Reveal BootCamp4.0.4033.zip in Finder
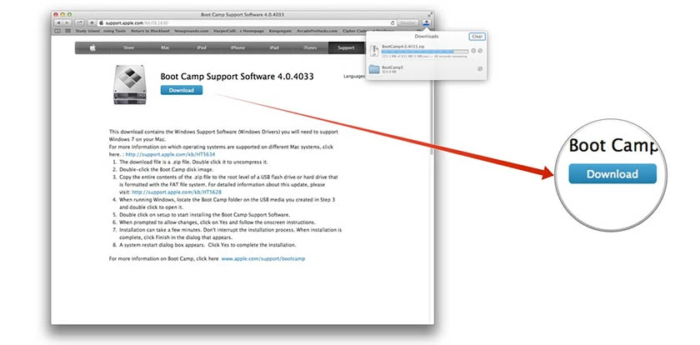 (480, 51)
